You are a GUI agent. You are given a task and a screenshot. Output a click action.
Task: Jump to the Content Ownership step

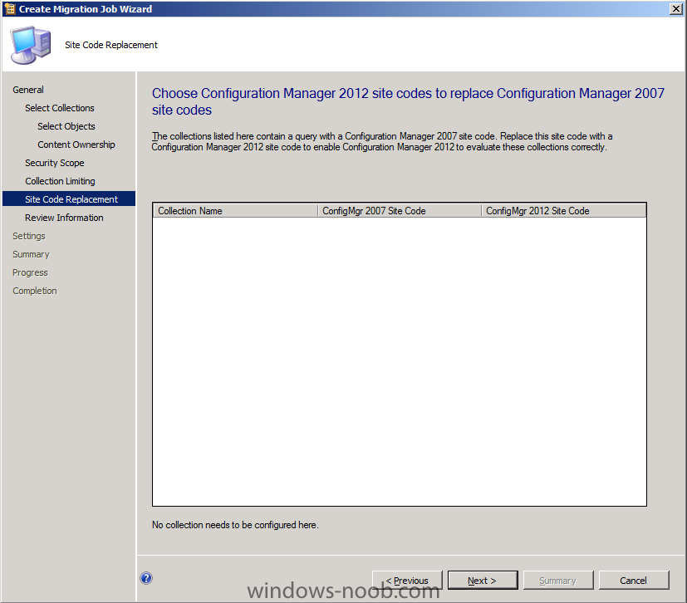coord(76,145)
